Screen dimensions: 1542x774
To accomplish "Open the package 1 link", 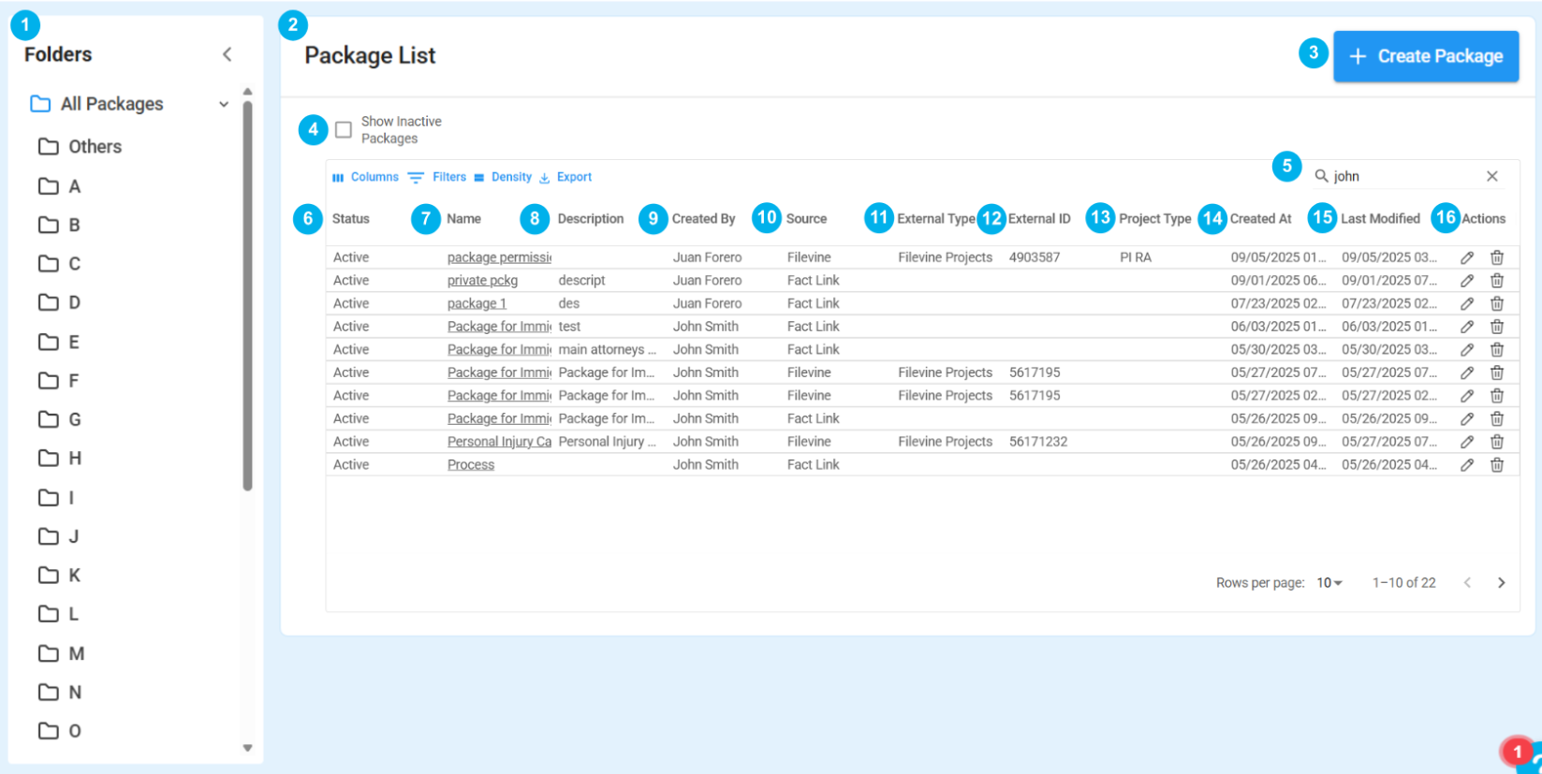I will (x=477, y=303).
